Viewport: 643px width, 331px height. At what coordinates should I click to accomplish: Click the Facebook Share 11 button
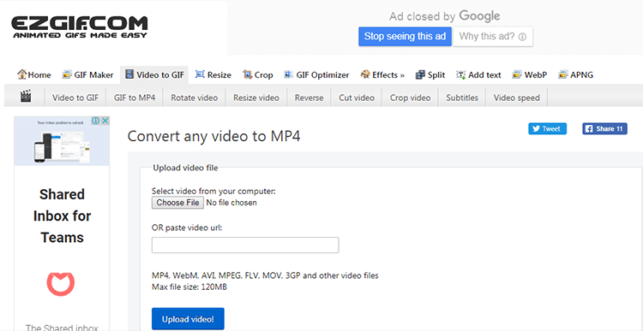(x=604, y=129)
